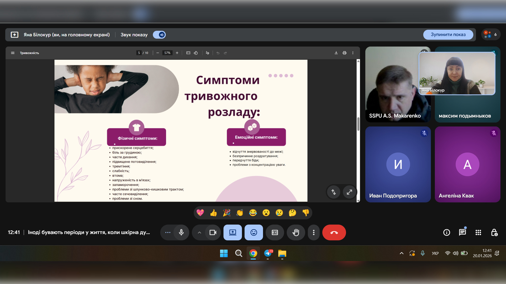Expand shared screen to fullscreen

tap(349, 192)
